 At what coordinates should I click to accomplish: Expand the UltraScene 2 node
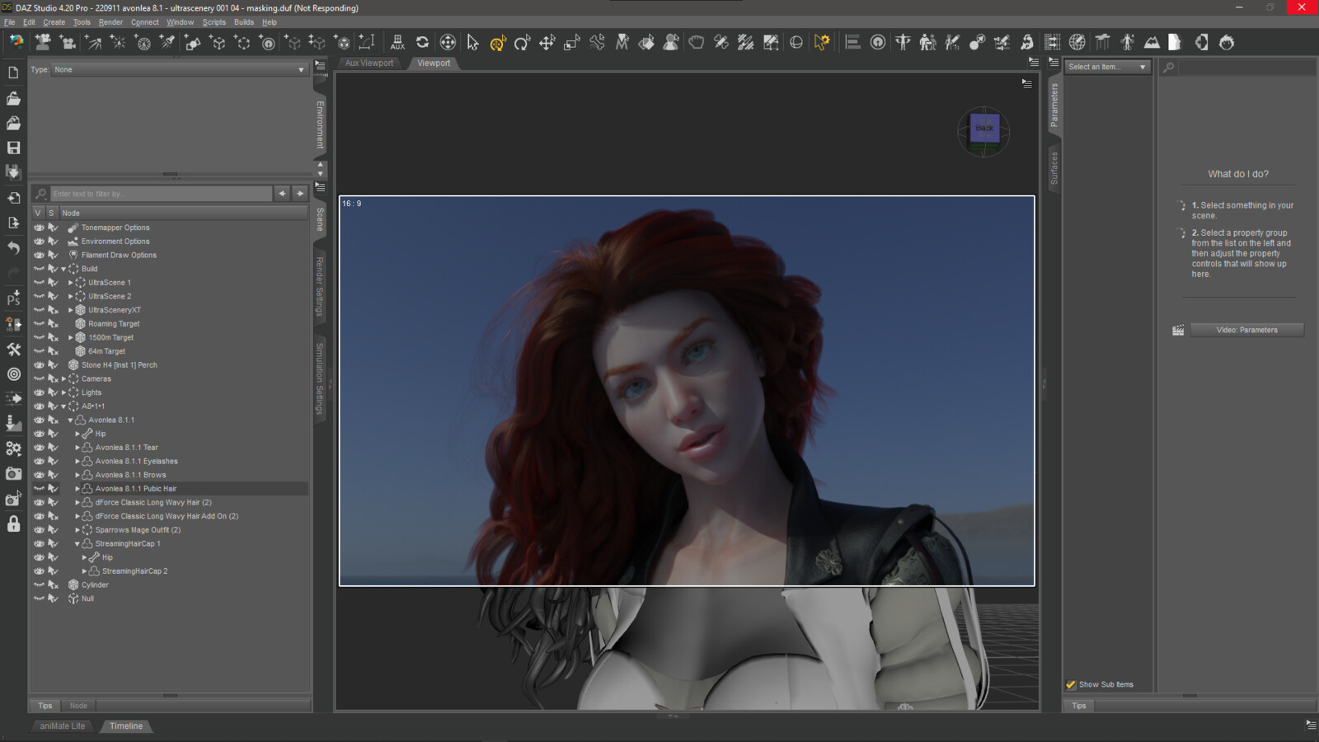point(70,297)
